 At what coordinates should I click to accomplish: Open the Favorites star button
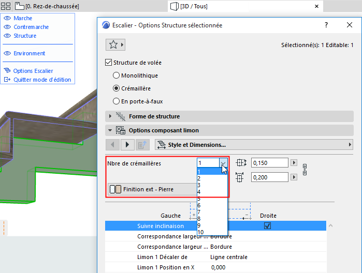tap(115, 44)
